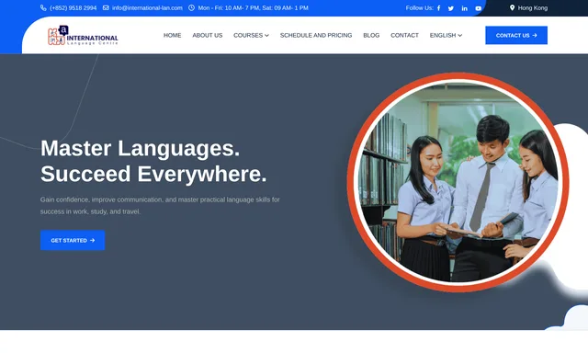Open Schedule and Pricing menu item
Viewport: 588px width, 353px height.
316,35
